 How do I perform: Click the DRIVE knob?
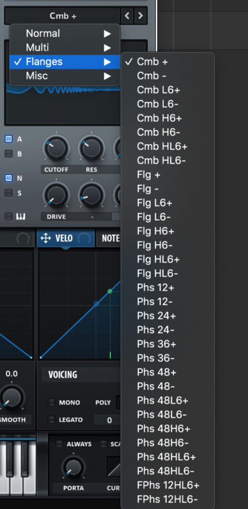click(57, 195)
